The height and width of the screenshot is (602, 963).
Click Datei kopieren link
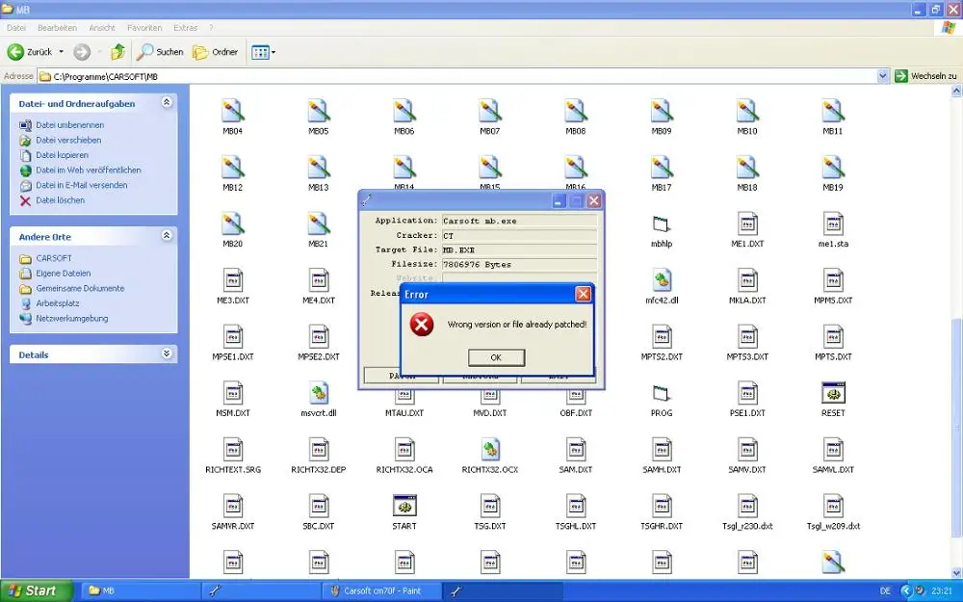pyautogui.click(x=62, y=155)
